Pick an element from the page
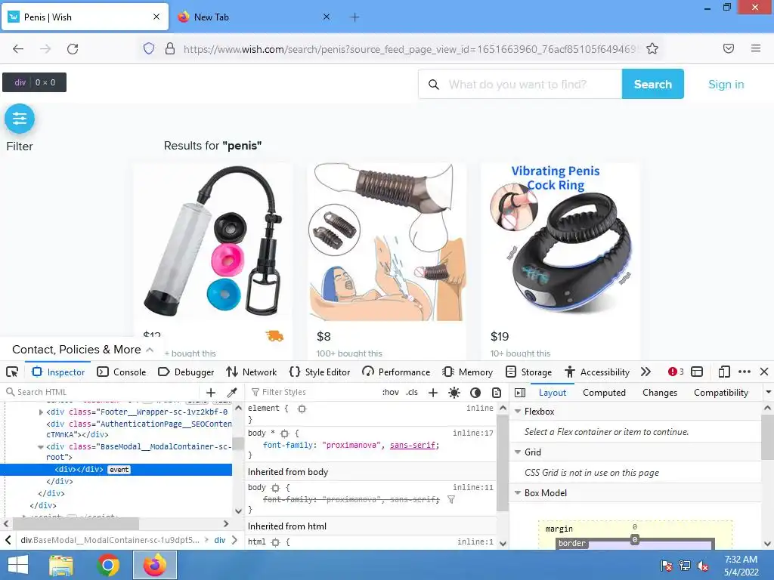Viewport: 774px width, 580px height. pos(12,372)
